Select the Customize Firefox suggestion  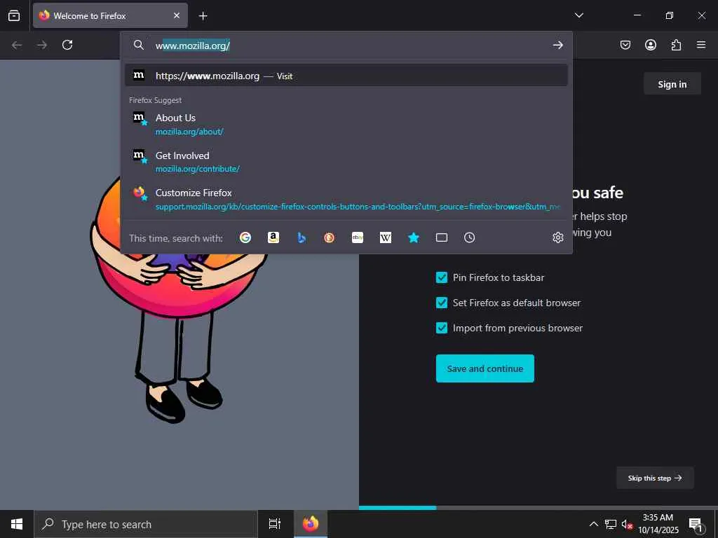click(x=346, y=199)
